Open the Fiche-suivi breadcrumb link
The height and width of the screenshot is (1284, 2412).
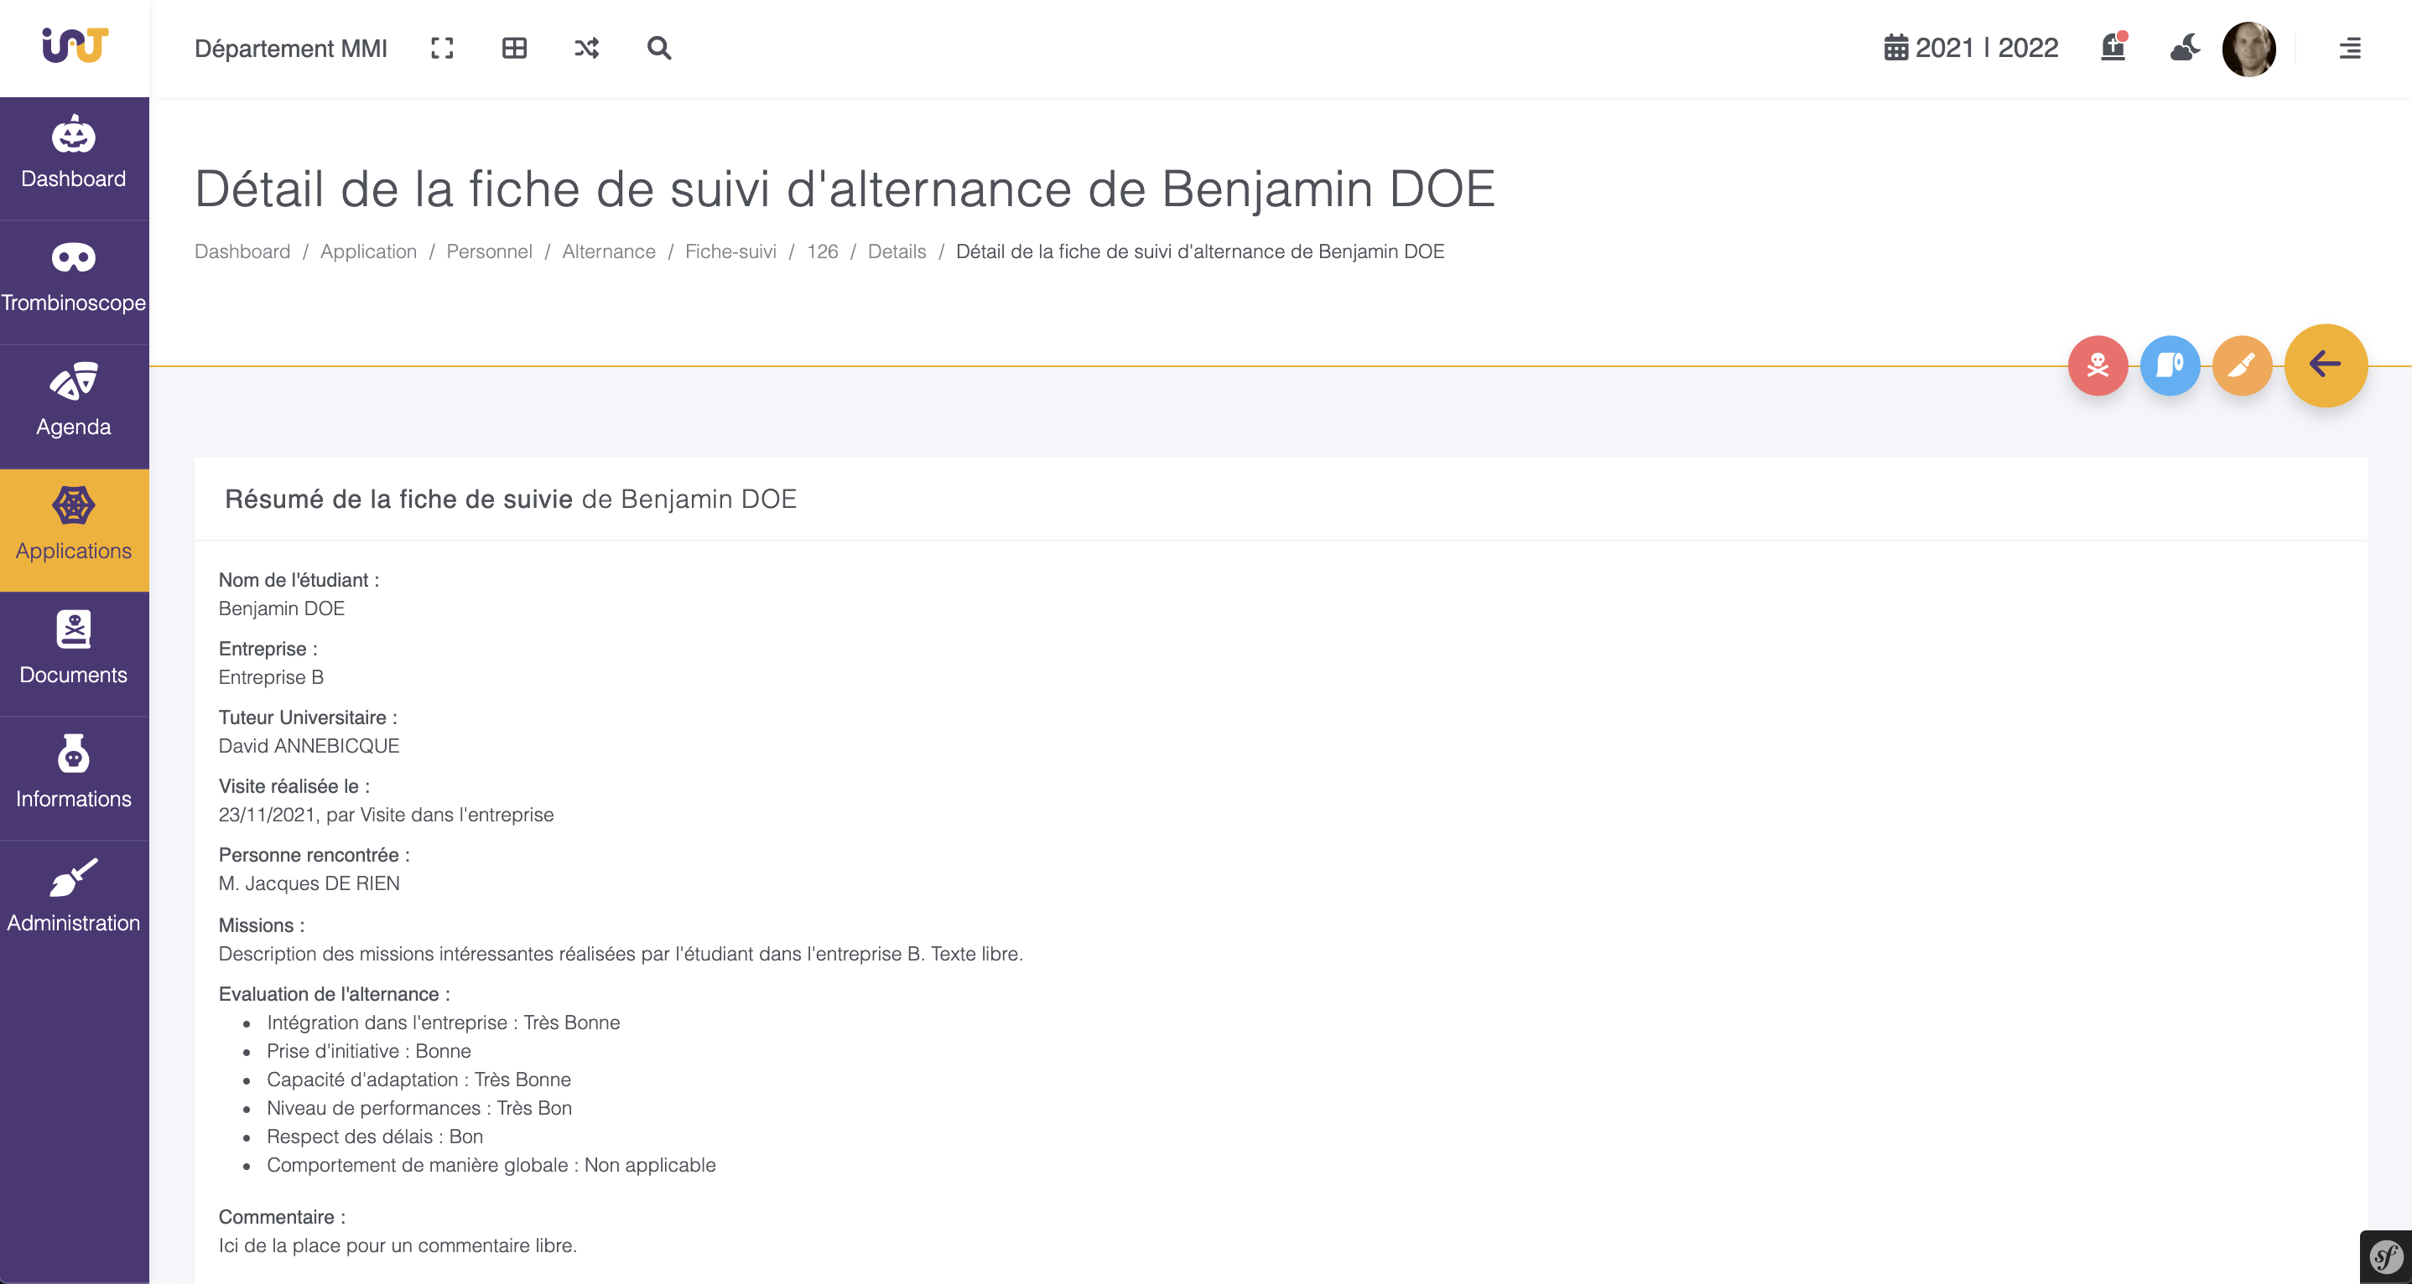[x=730, y=251]
